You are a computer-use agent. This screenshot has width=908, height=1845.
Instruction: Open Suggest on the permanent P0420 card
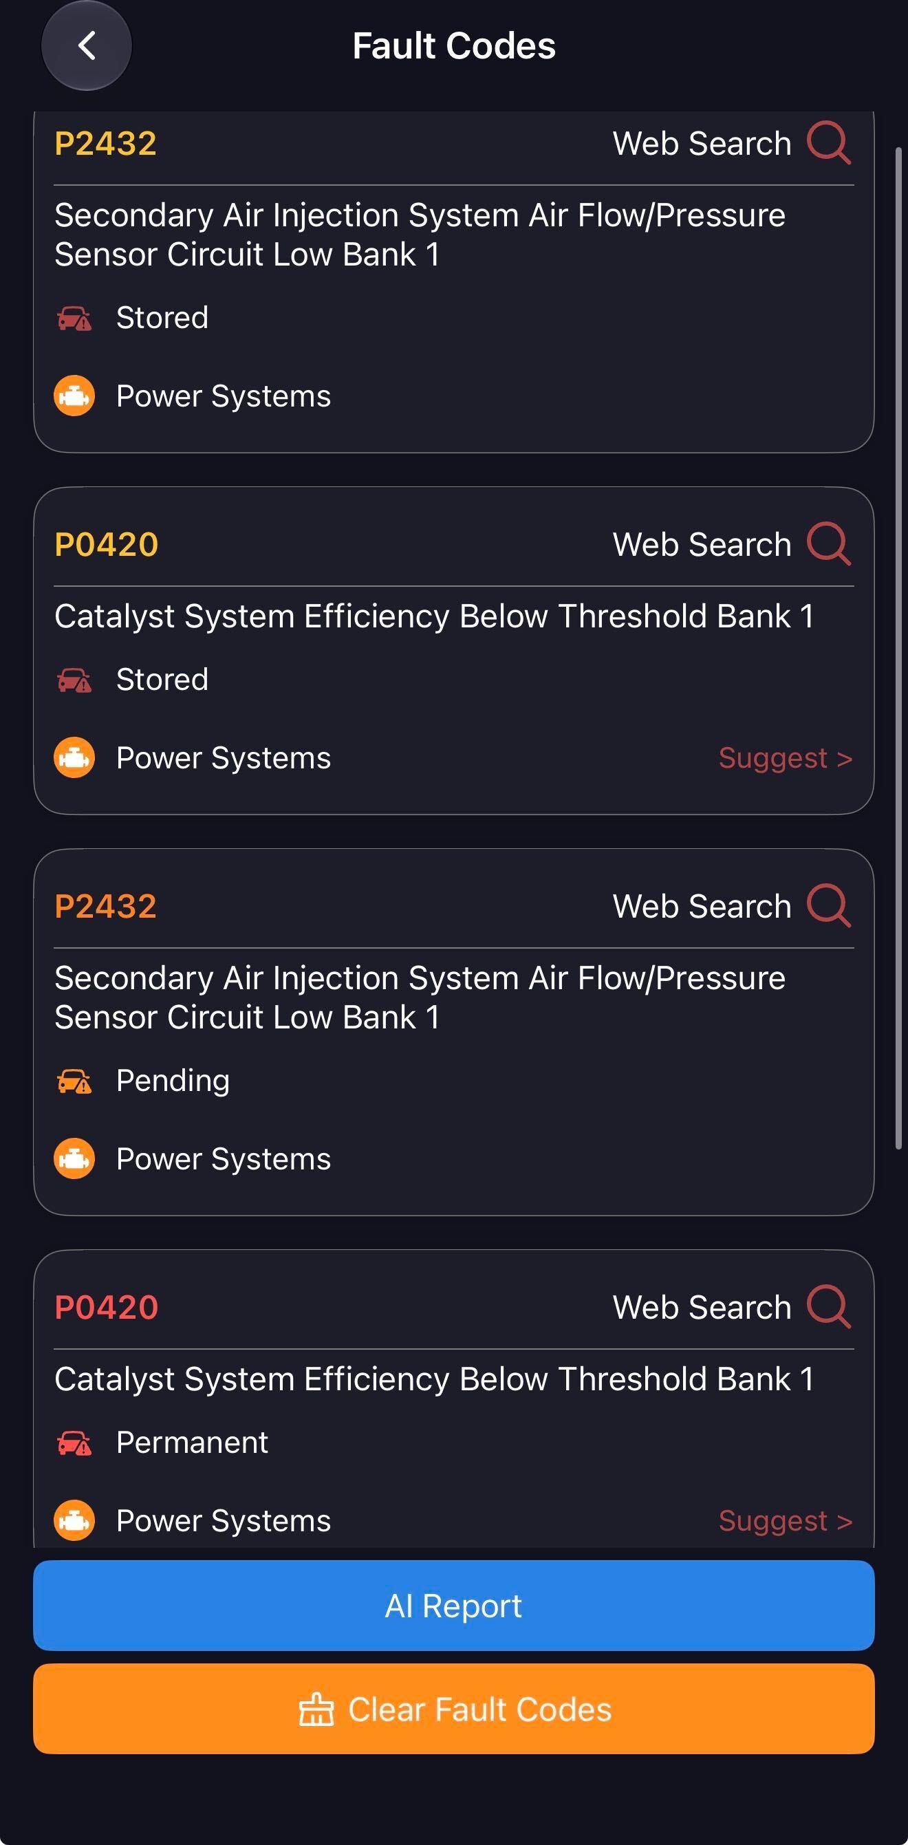[x=785, y=1520]
